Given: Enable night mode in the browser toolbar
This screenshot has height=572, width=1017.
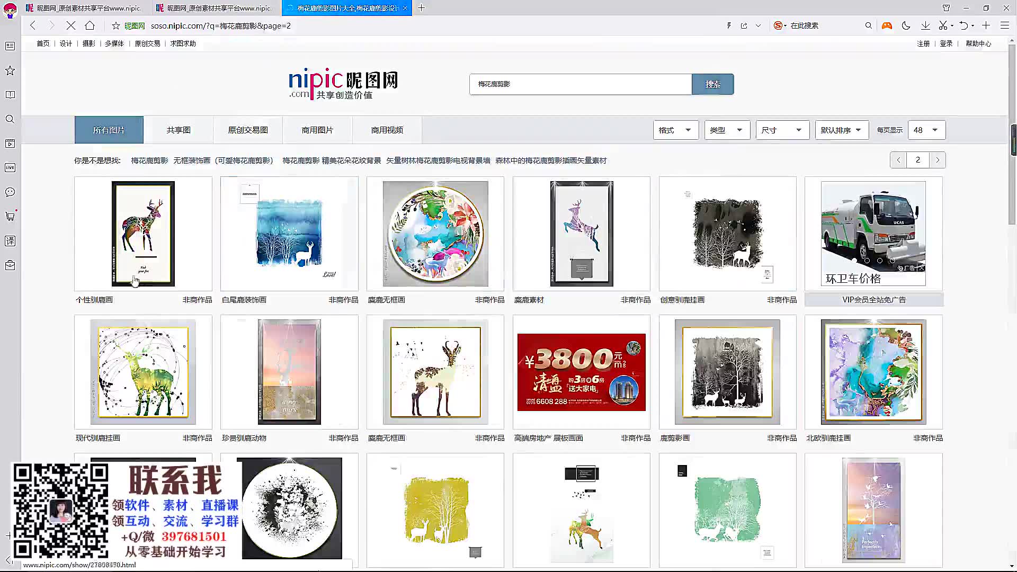Looking at the screenshot, I should (906, 25).
